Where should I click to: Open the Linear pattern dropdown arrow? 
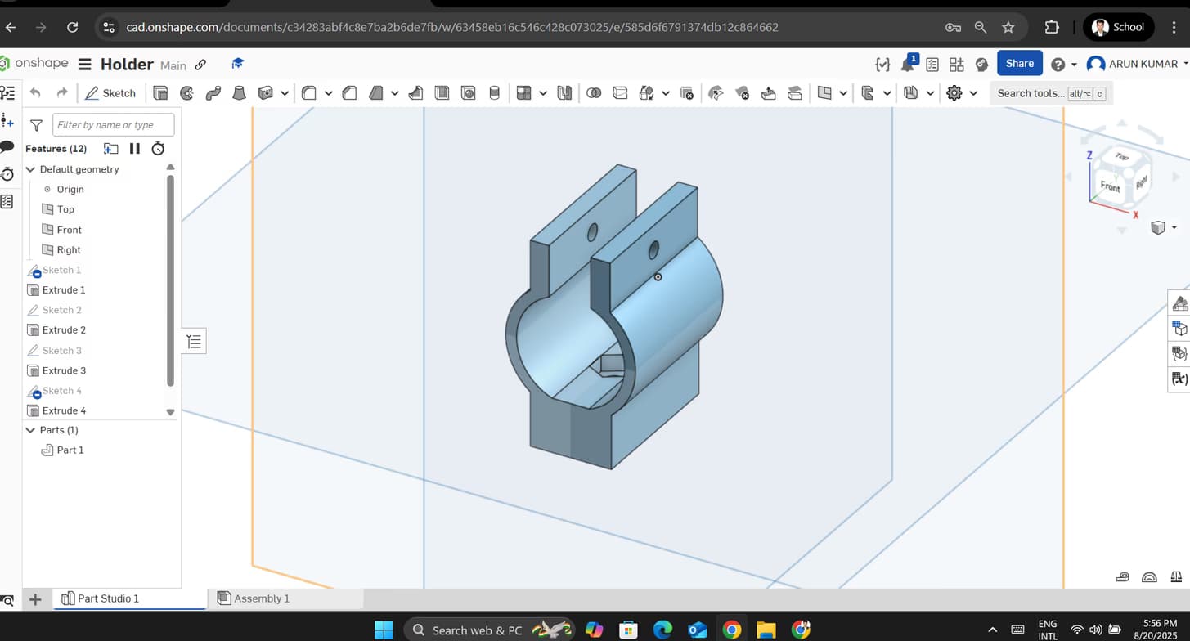click(x=544, y=92)
